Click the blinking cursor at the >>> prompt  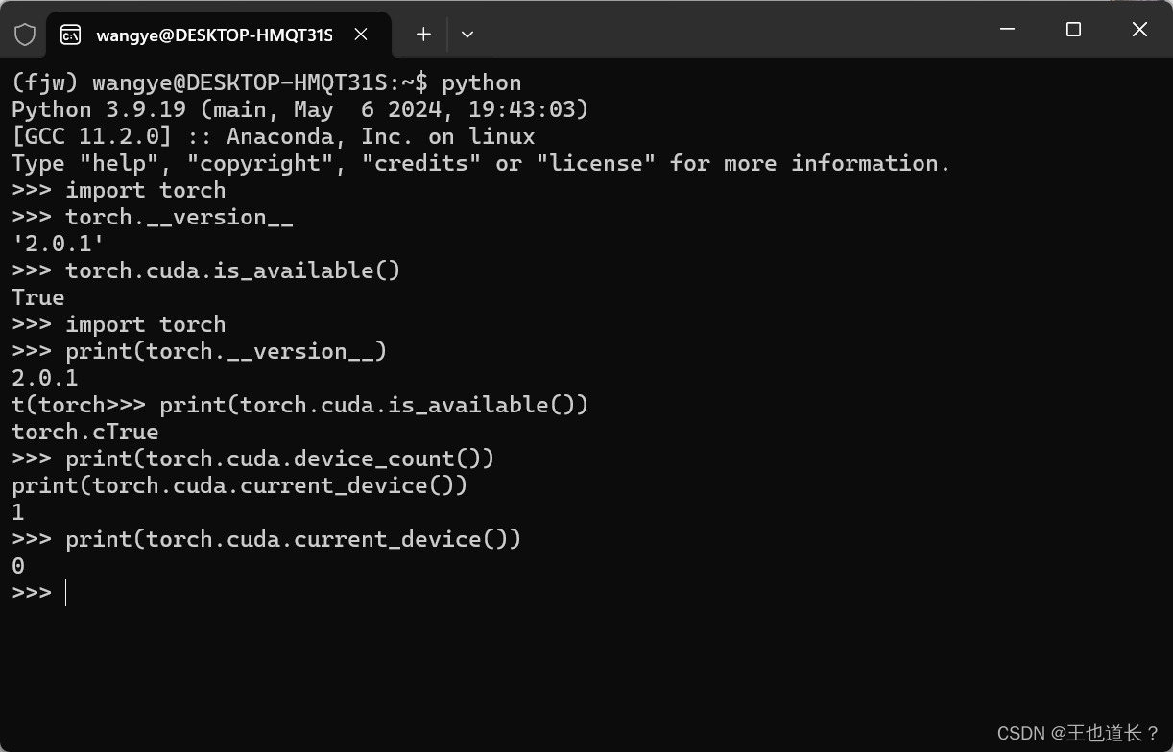(x=65, y=593)
